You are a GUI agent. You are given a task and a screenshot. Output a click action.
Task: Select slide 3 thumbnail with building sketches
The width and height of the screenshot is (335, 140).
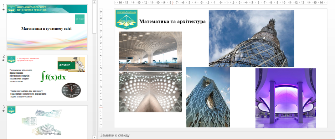[47, 123]
